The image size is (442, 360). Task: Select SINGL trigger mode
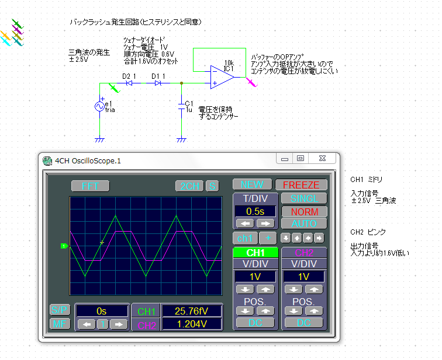(304, 198)
